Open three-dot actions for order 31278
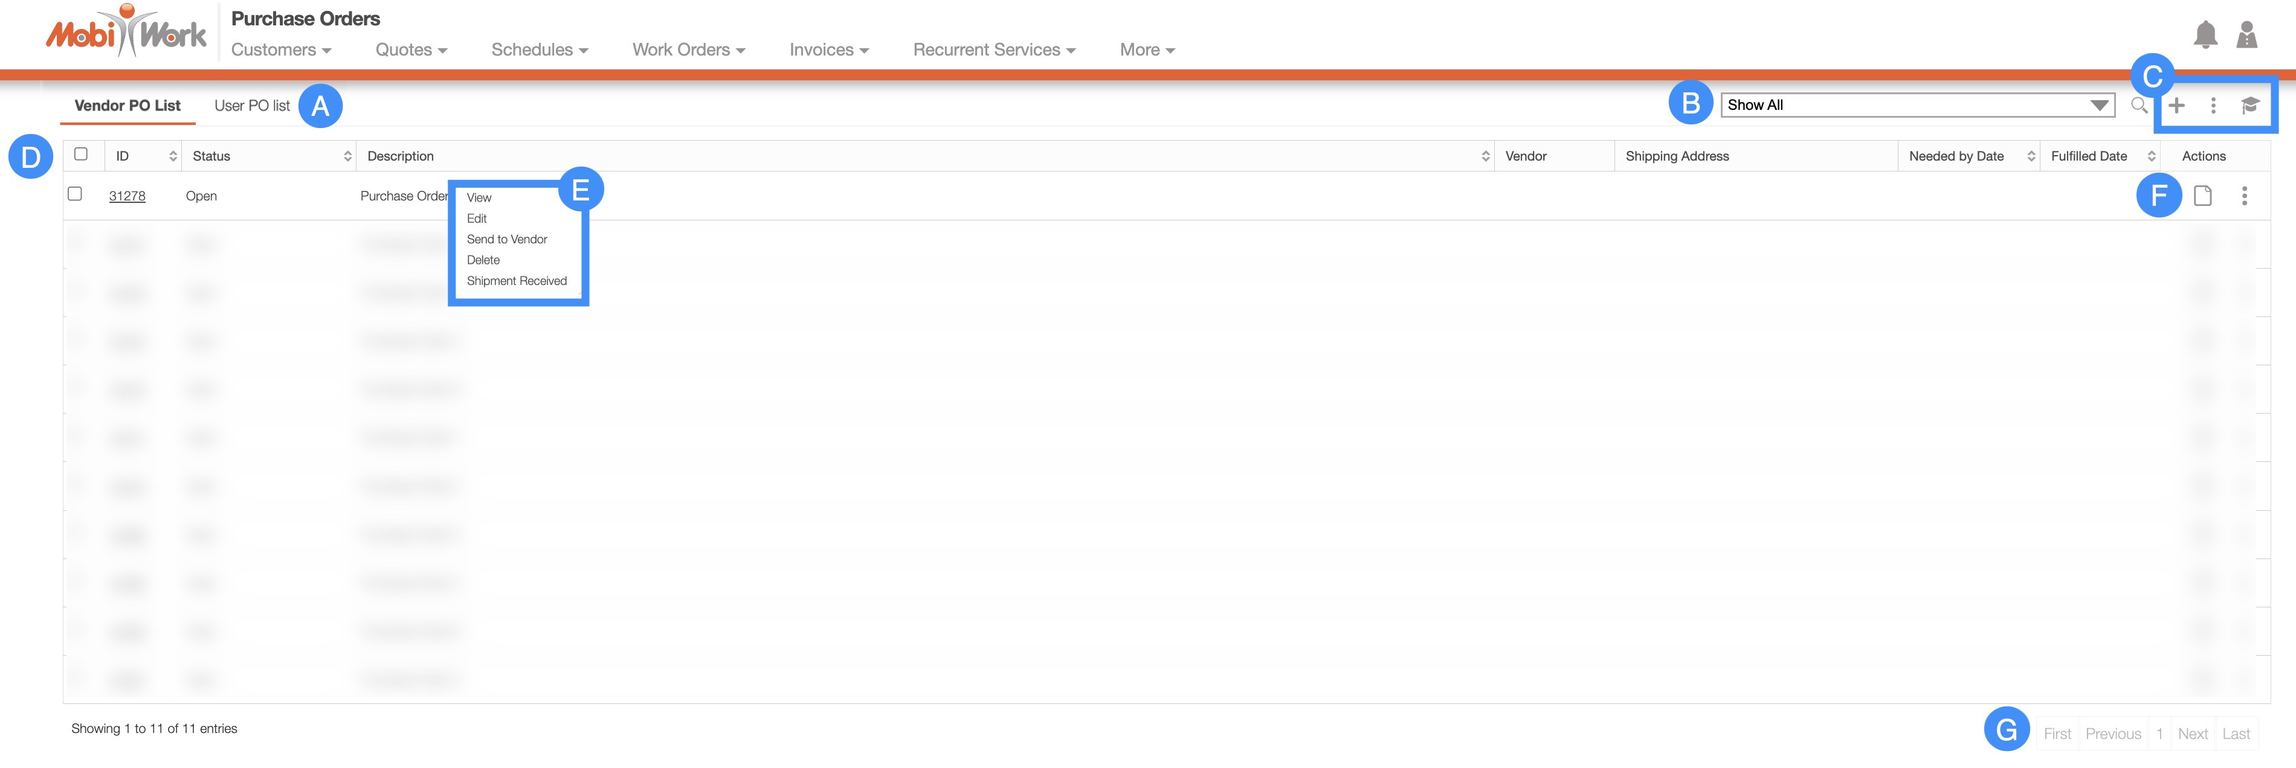Image resolution: width=2296 pixels, height=768 pixels. point(2244,196)
